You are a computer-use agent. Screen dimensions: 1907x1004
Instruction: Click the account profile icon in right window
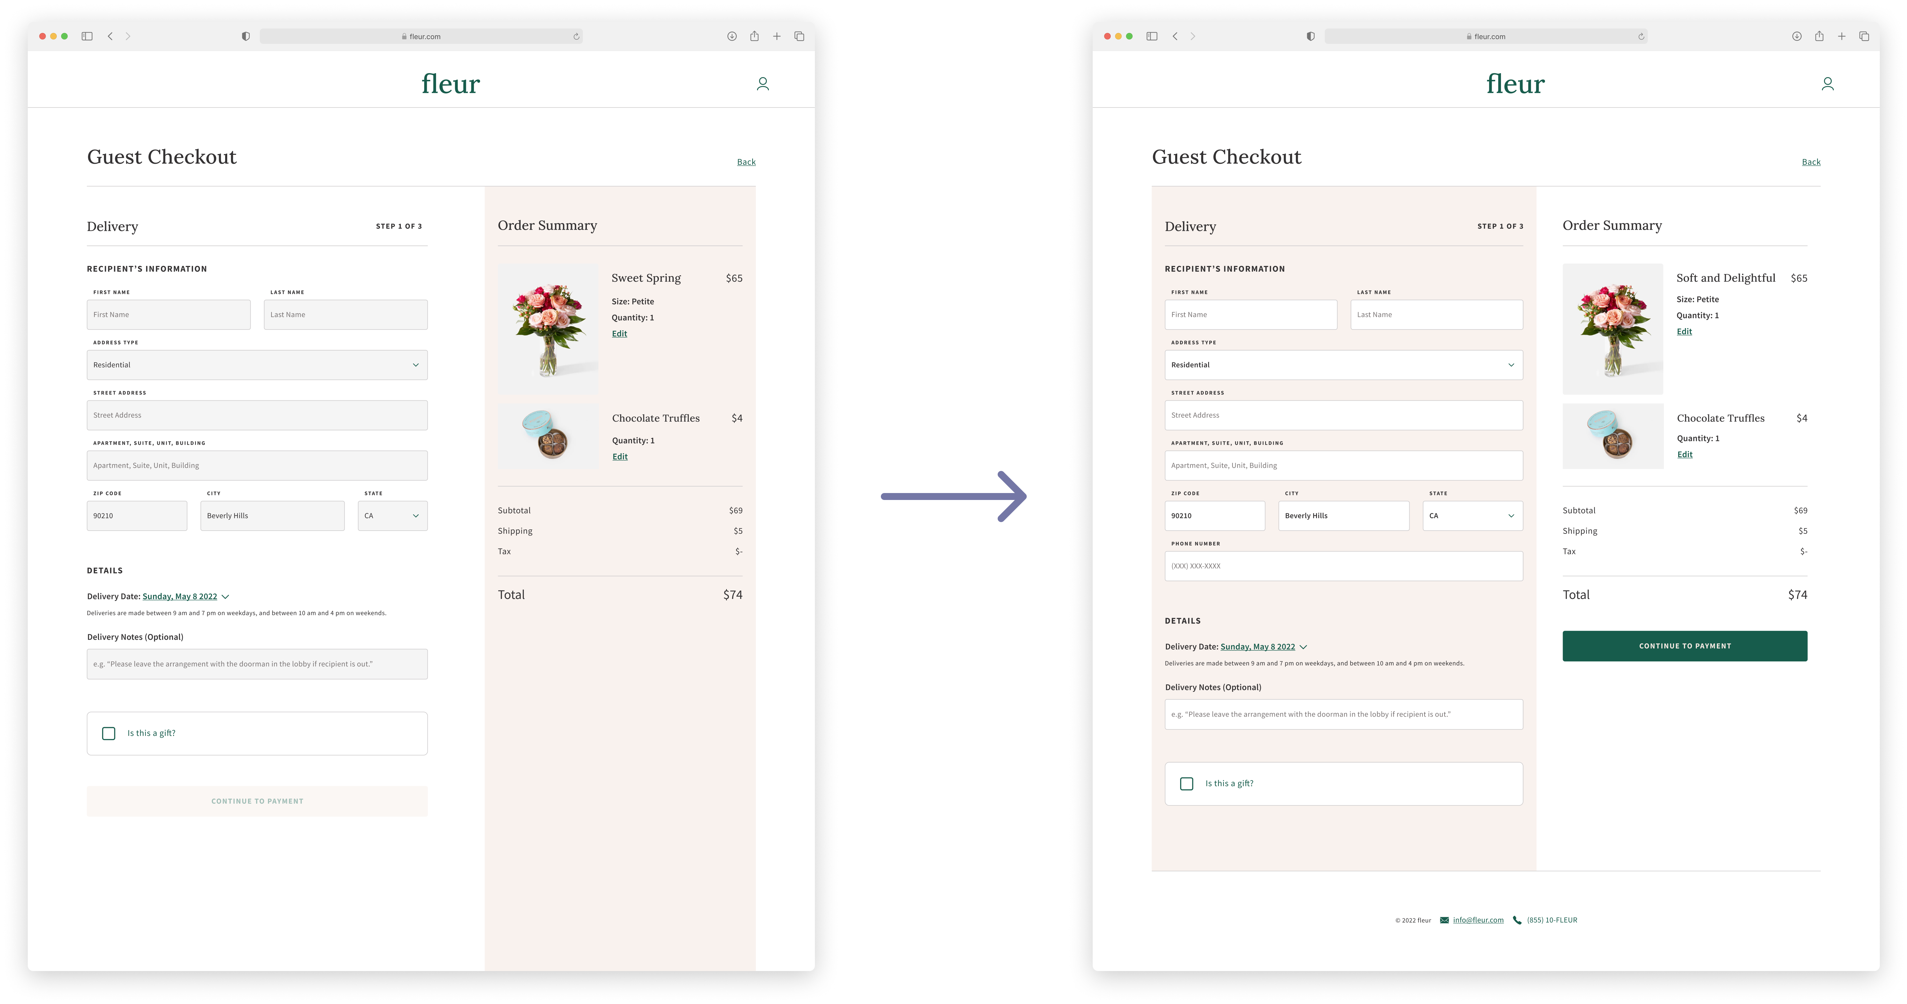point(1827,84)
